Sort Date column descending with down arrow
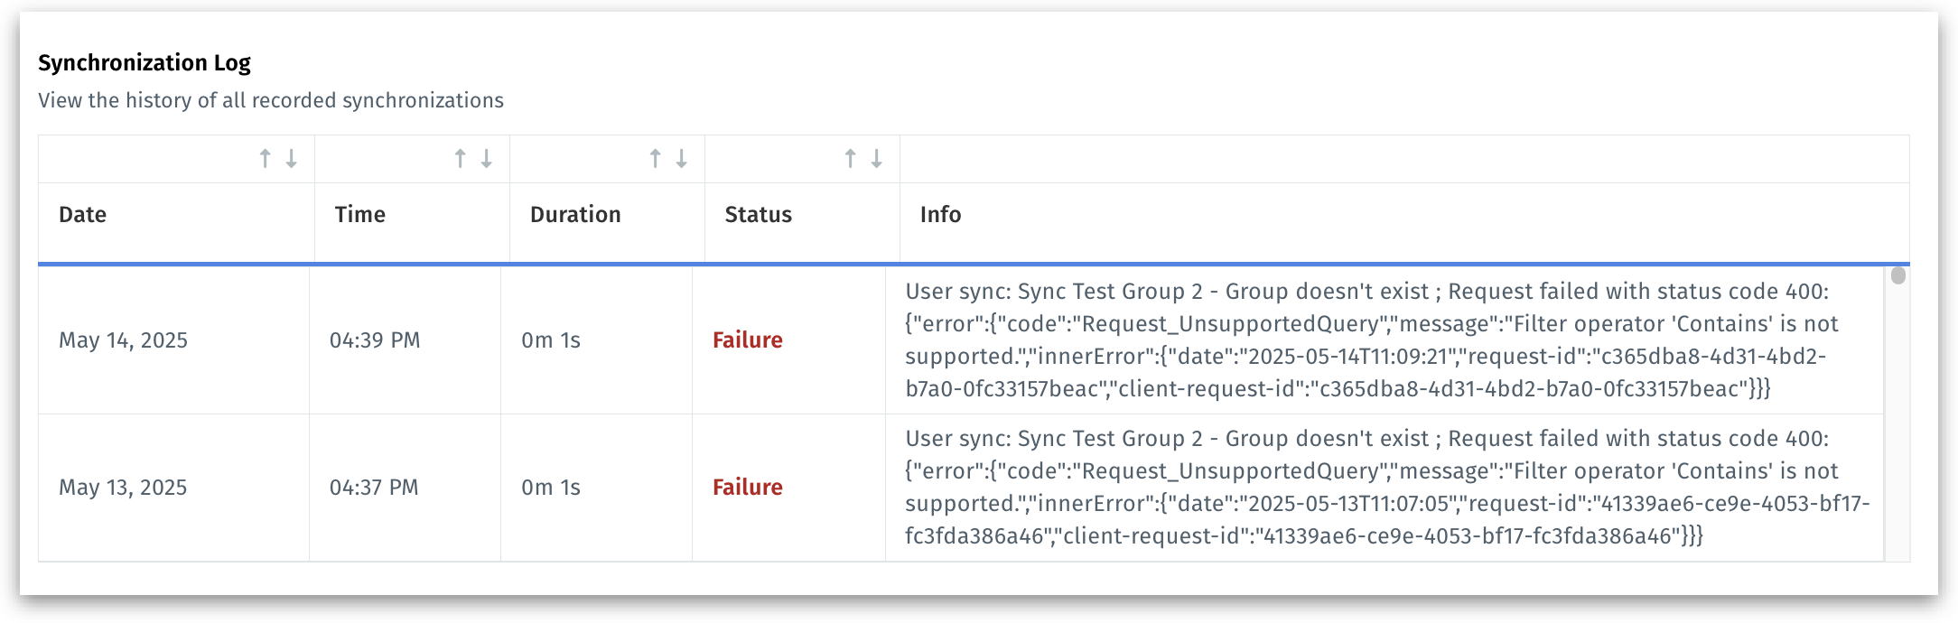This screenshot has width=1958, height=623. click(292, 159)
